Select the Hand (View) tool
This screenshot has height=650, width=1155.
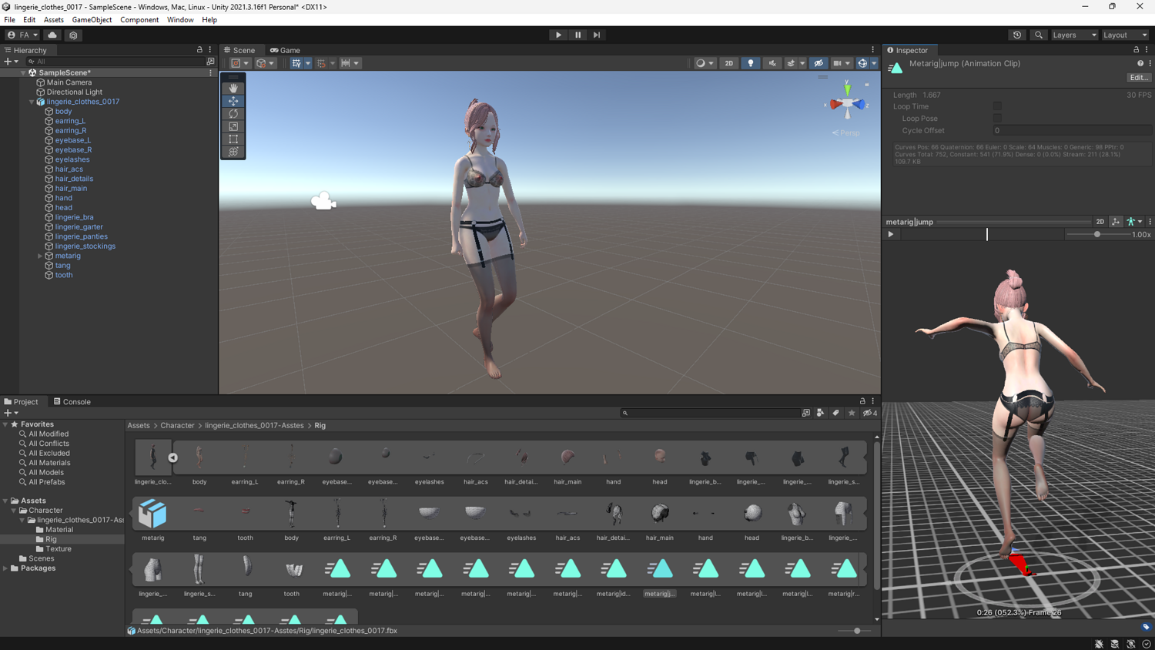pyautogui.click(x=233, y=89)
